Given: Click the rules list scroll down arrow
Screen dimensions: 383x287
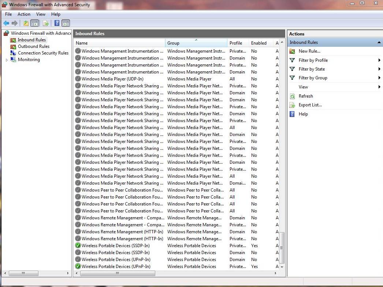Looking at the screenshot, I should pyautogui.click(x=282, y=267).
